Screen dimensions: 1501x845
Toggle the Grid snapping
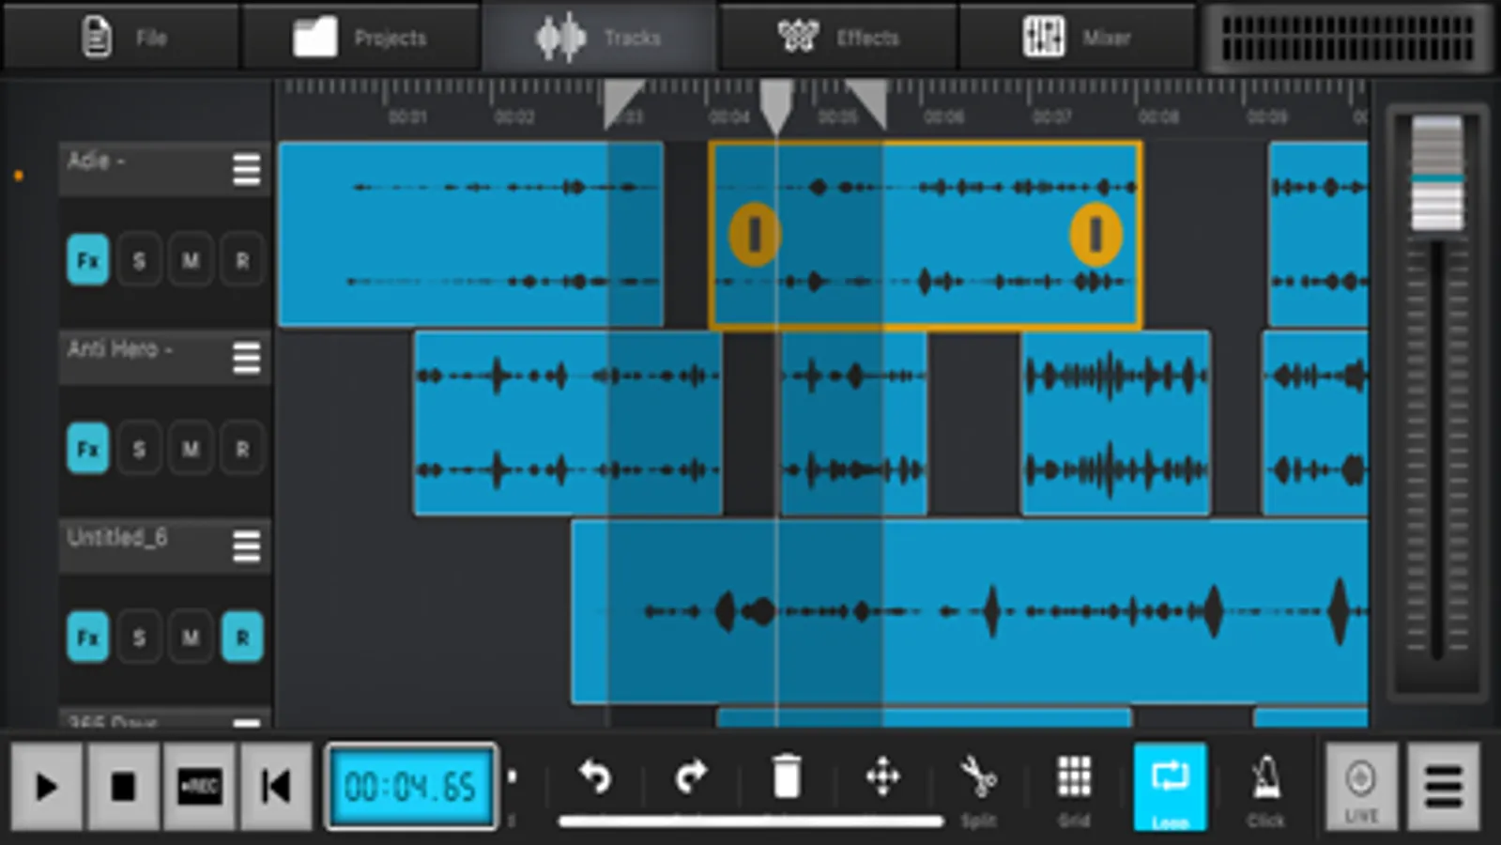(x=1074, y=789)
